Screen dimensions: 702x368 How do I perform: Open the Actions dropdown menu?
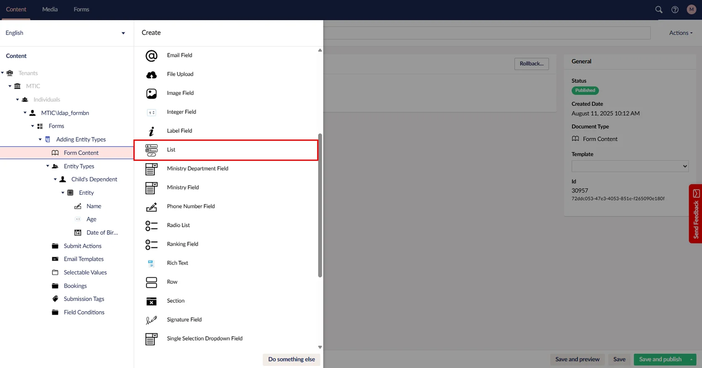[x=680, y=33]
